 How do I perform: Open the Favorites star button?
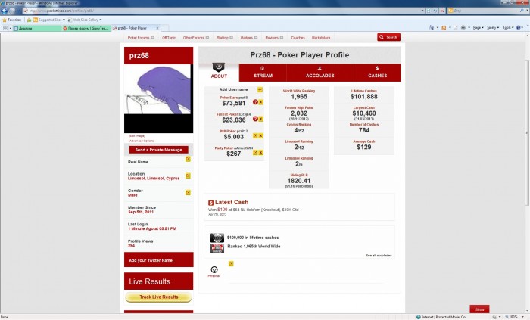coord(11,20)
